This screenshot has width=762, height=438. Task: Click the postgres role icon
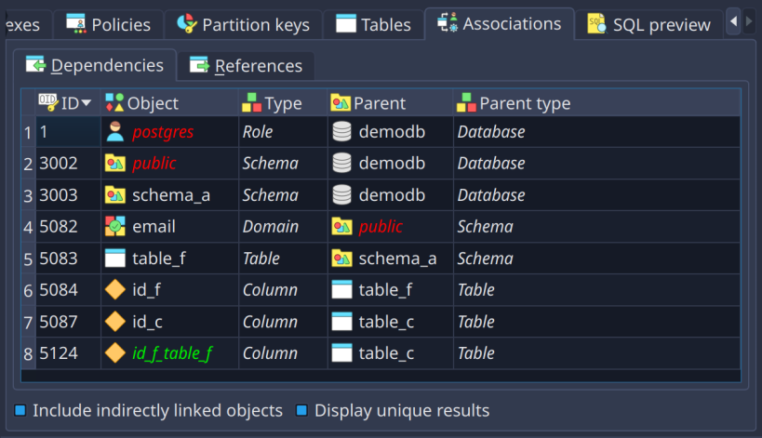click(115, 132)
